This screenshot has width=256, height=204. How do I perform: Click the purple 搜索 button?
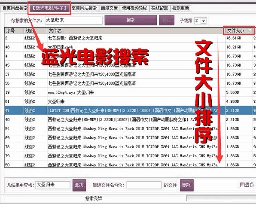coord(131,20)
